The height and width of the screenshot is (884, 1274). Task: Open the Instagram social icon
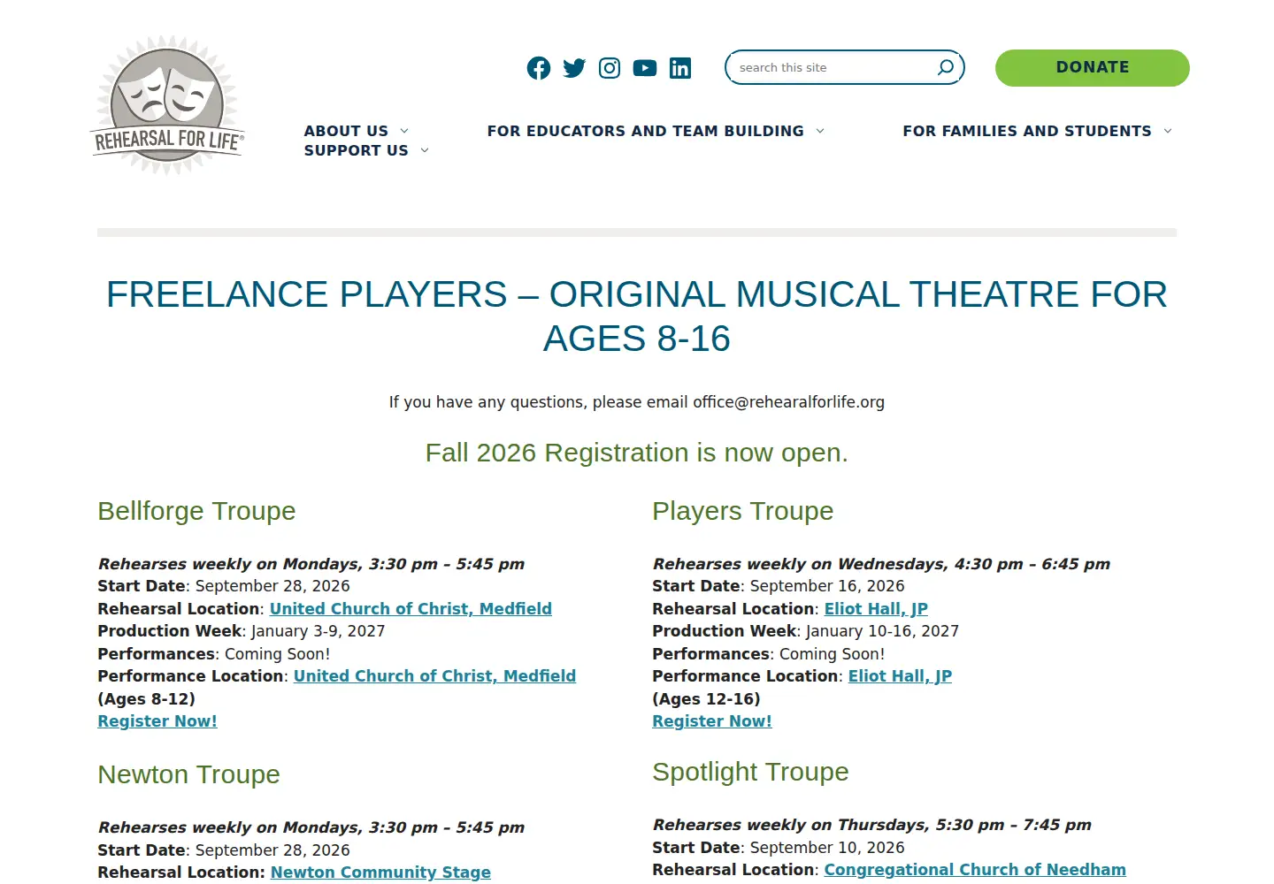click(x=610, y=68)
